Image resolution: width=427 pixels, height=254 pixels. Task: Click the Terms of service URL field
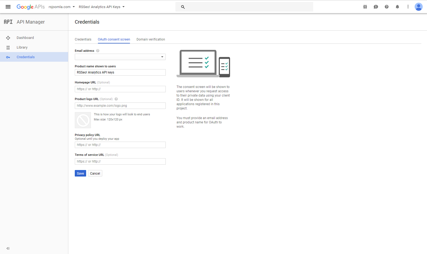coord(120,161)
